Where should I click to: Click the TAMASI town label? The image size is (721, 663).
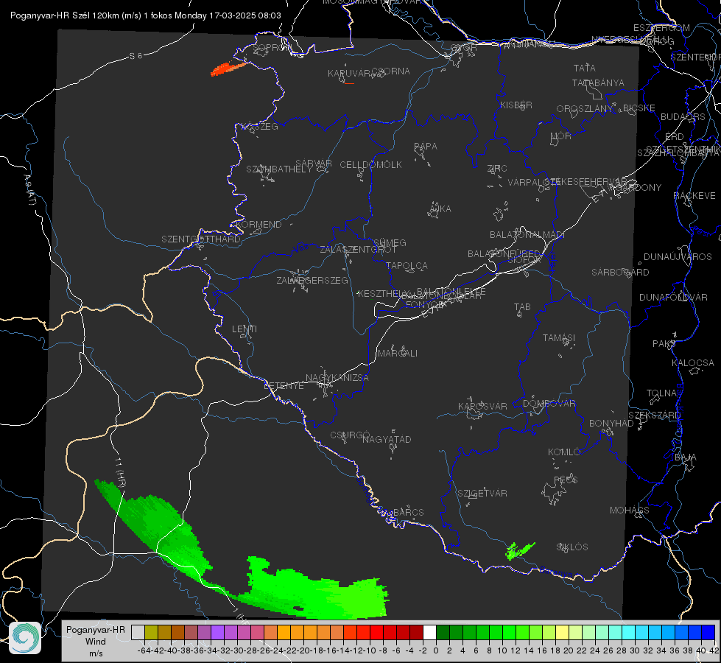click(x=559, y=337)
